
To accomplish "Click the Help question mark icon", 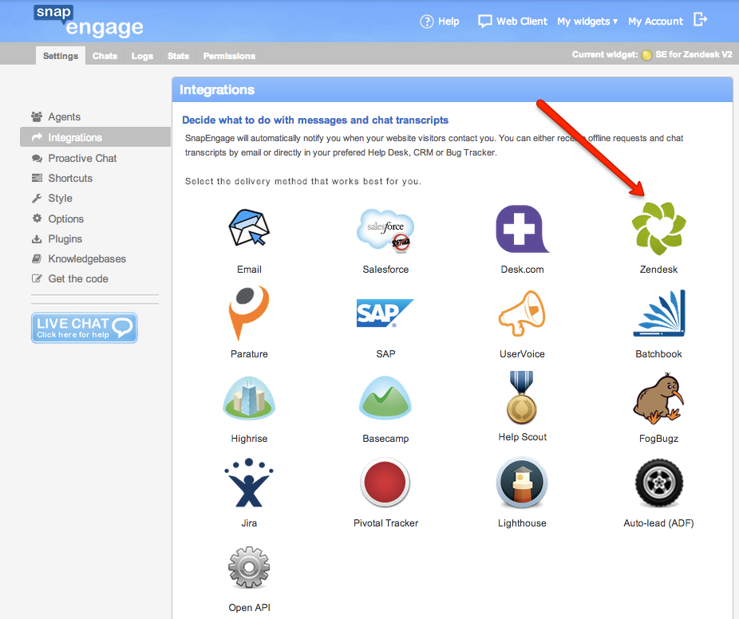I will 426,22.
